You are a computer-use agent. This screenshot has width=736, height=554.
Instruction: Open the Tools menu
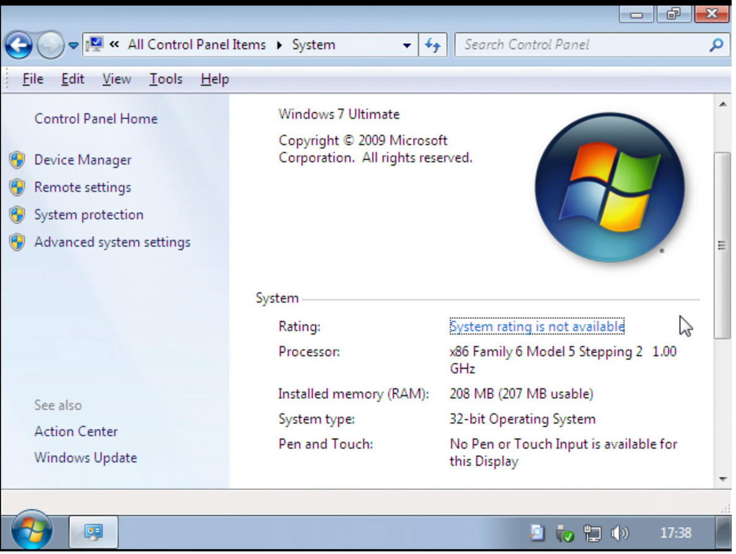coord(166,79)
